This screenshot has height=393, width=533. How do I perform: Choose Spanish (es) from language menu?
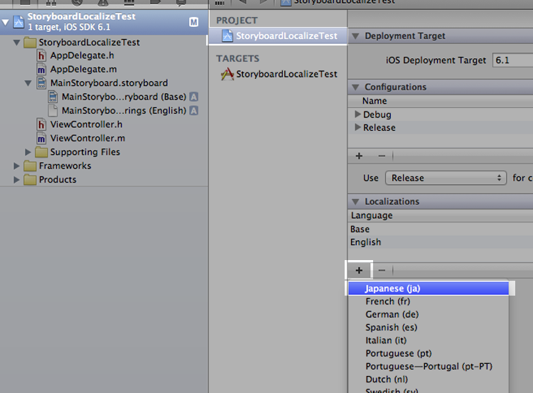pos(429,328)
